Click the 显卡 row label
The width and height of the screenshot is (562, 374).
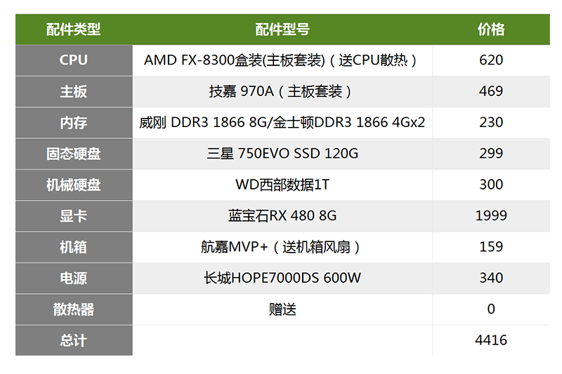(x=74, y=215)
